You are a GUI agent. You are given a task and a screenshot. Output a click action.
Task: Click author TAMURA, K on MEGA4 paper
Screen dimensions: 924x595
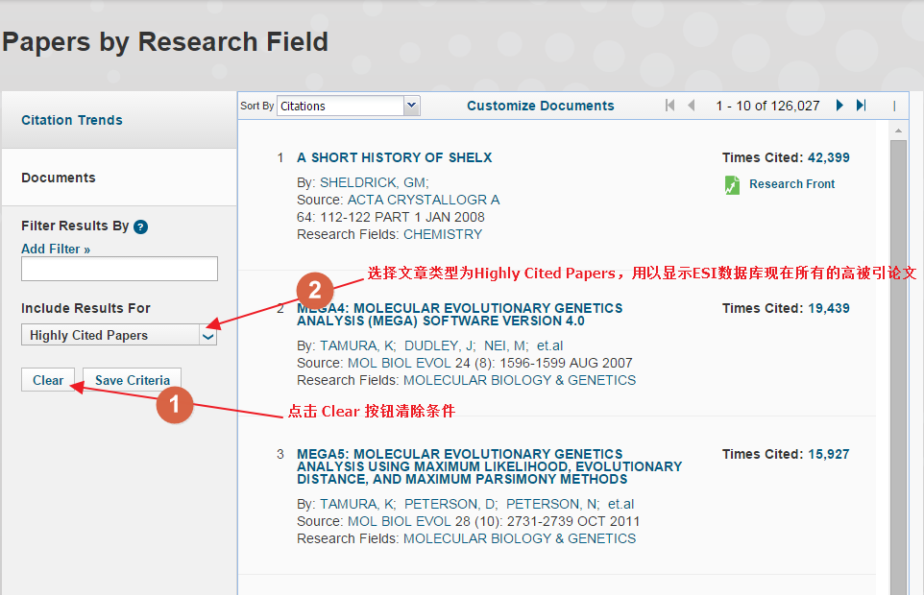(x=357, y=345)
